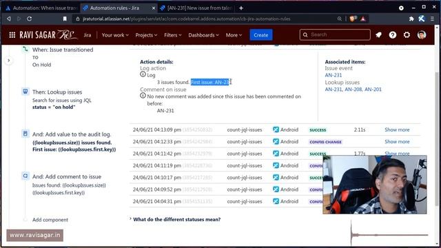Close the Automation rules - Jira tab
This screenshot has height=248, width=441.
154,8
